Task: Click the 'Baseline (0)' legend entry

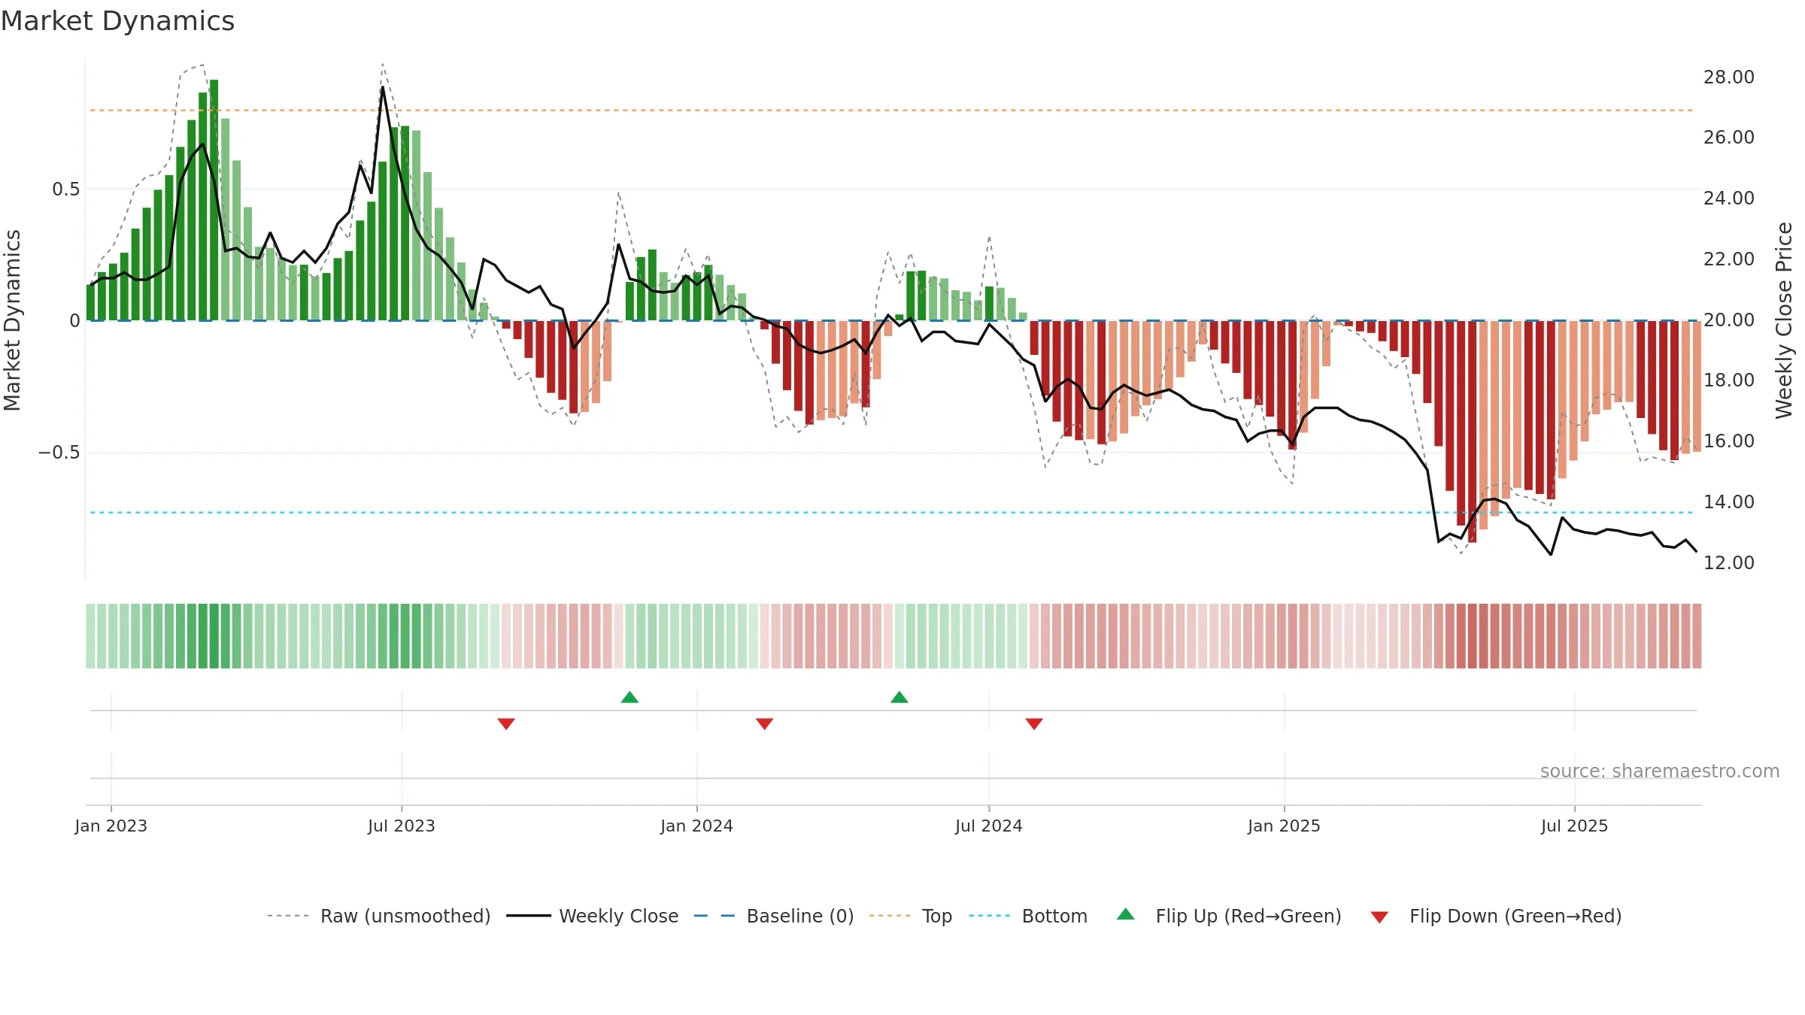Action: [773, 916]
